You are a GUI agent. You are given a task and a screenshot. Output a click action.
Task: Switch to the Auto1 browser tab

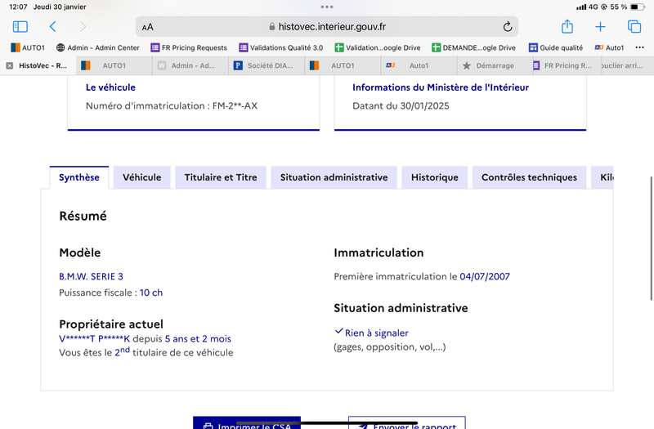click(x=419, y=65)
